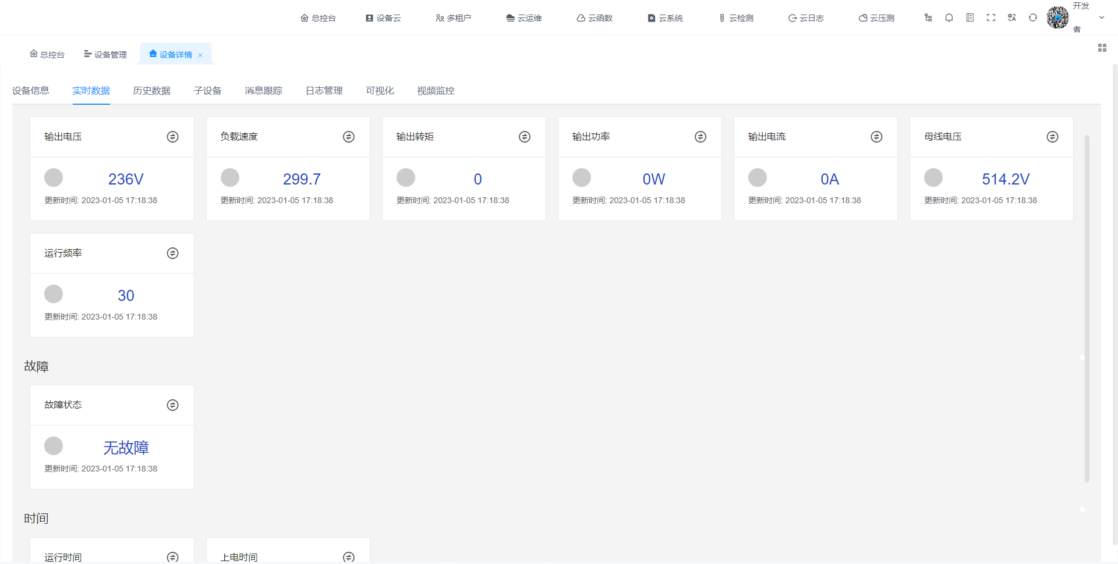Click the update time on 输出电压 card
1118x564 pixels.
[101, 200]
